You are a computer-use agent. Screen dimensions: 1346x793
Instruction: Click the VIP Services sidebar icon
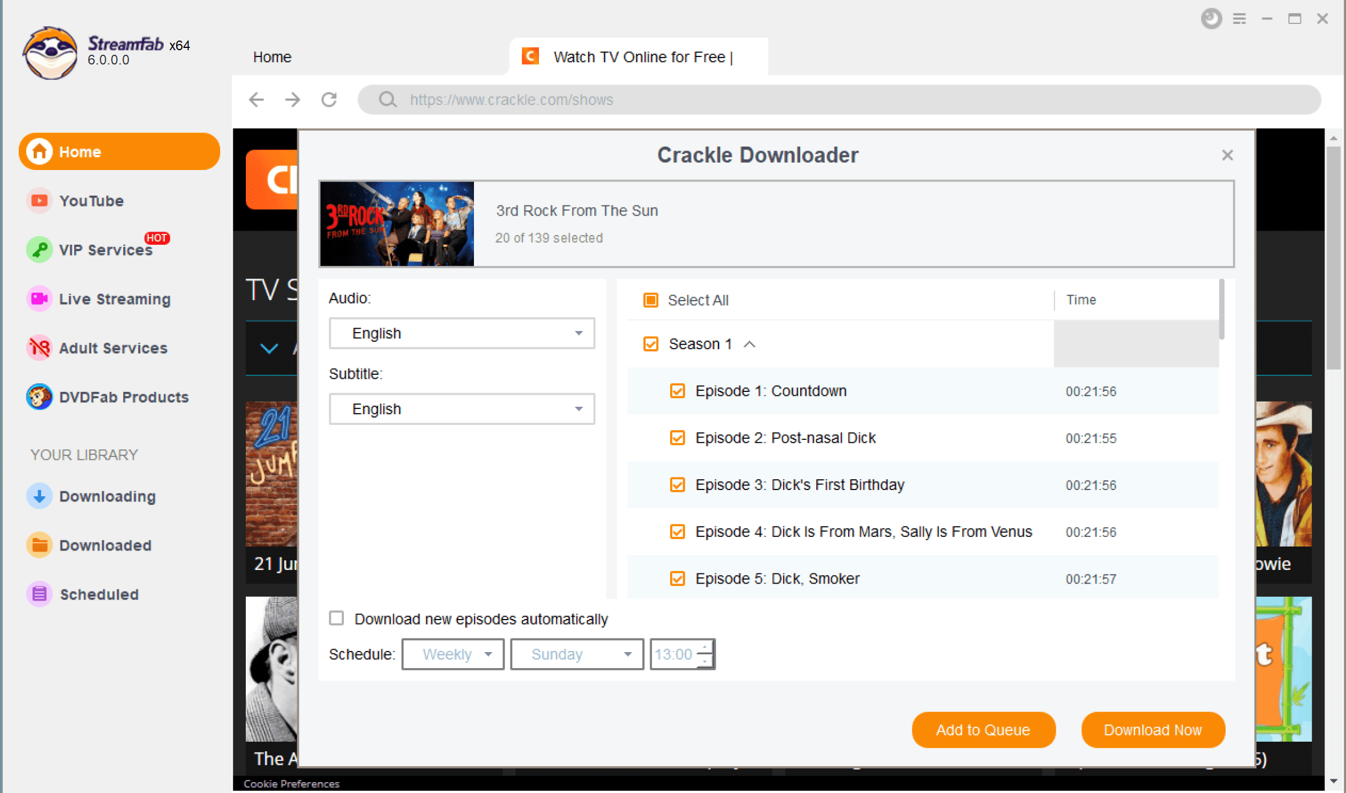point(38,249)
